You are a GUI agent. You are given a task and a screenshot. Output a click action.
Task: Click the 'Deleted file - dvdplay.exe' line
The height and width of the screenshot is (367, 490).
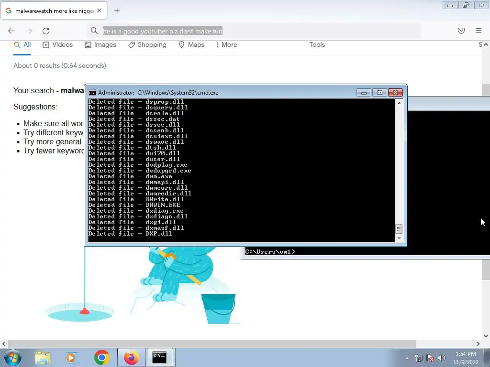click(138, 165)
